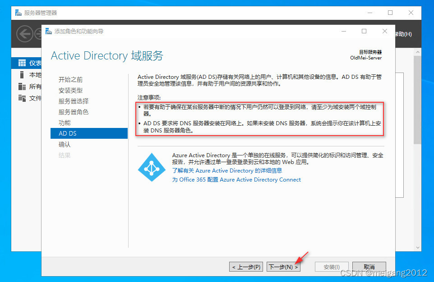Click the Azure Active Directory diamond logo
This screenshot has width=434, height=282.
152,167
